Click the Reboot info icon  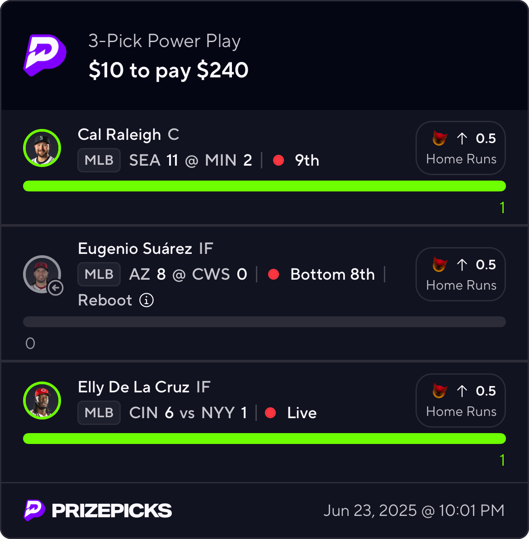point(146,300)
